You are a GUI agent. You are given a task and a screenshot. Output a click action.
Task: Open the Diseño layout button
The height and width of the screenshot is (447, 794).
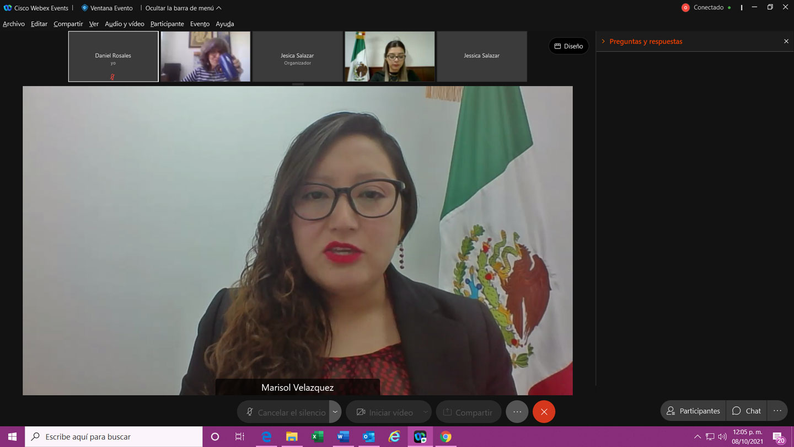[x=568, y=46]
